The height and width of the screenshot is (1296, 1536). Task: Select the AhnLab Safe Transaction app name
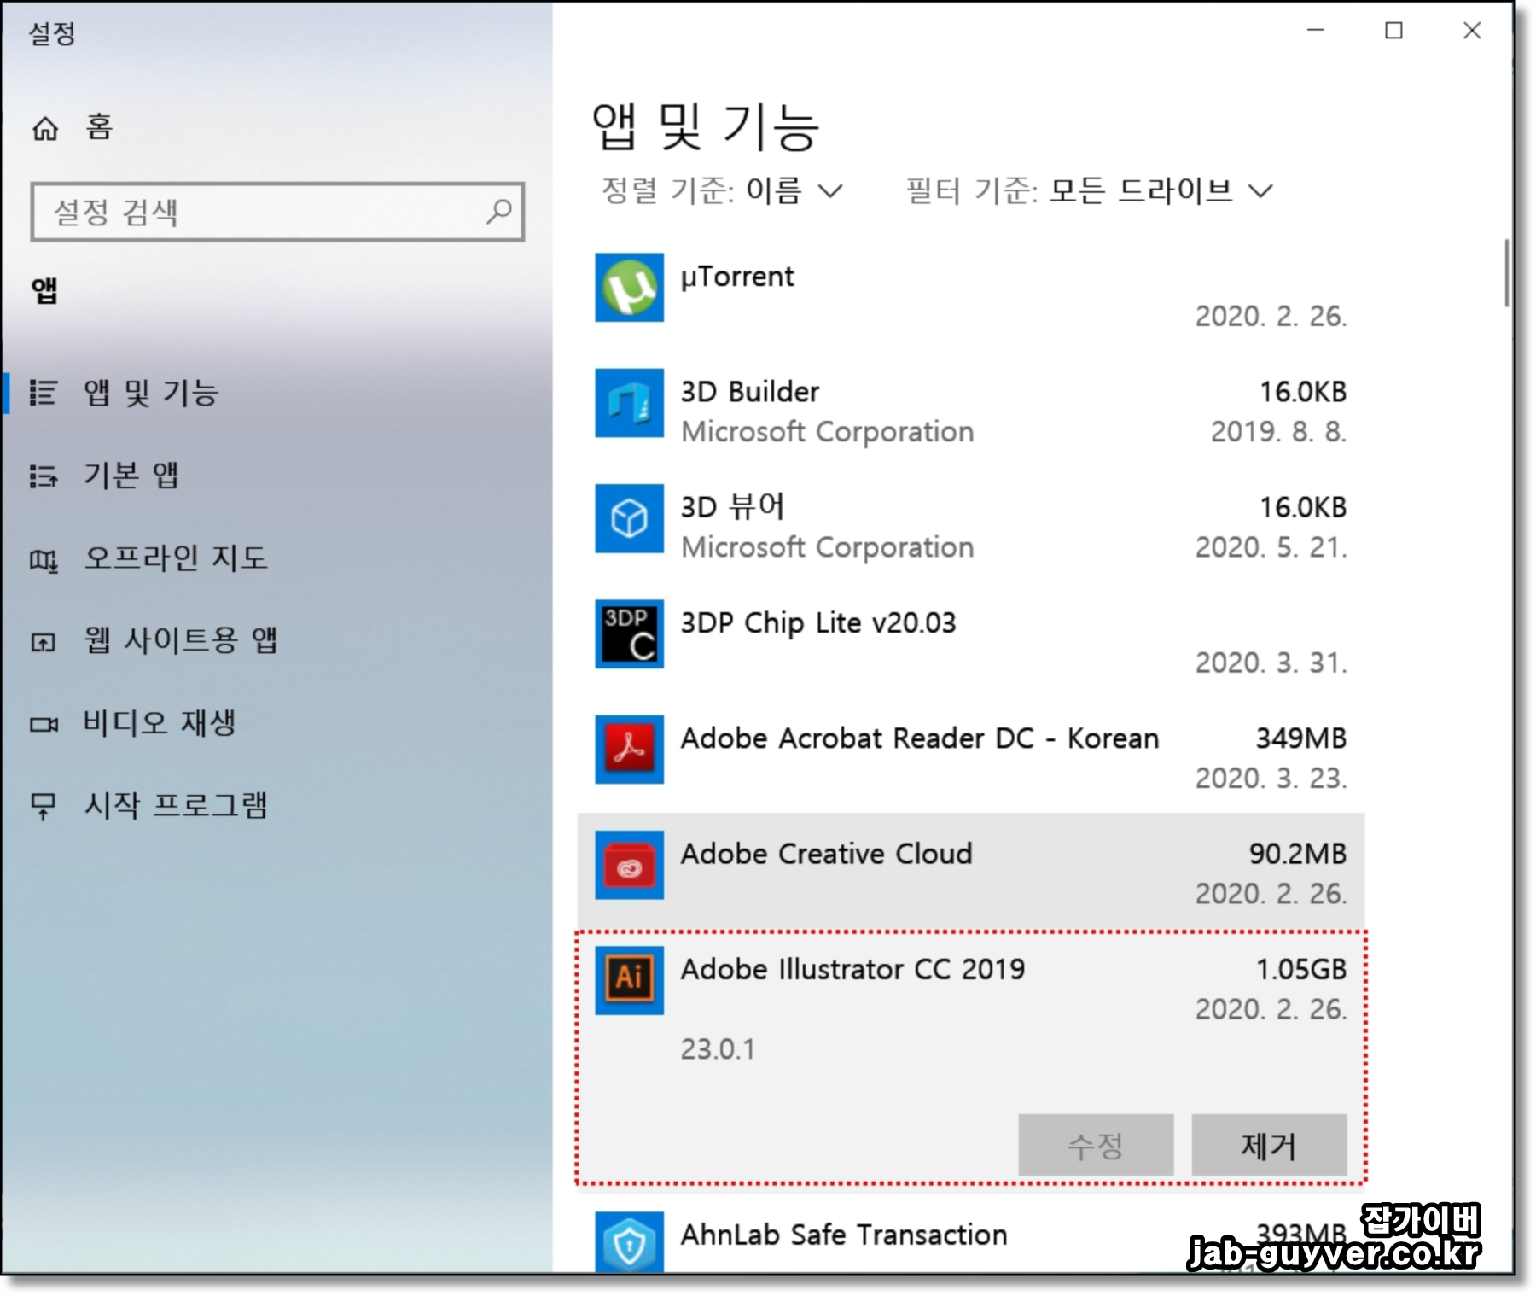pos(844,1235)
